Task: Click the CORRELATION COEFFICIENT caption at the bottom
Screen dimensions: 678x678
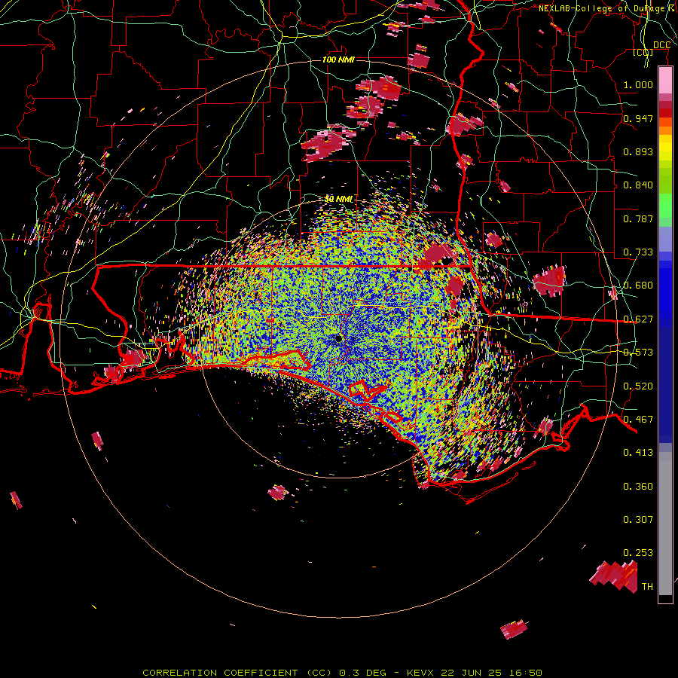Action: [342, 673]
